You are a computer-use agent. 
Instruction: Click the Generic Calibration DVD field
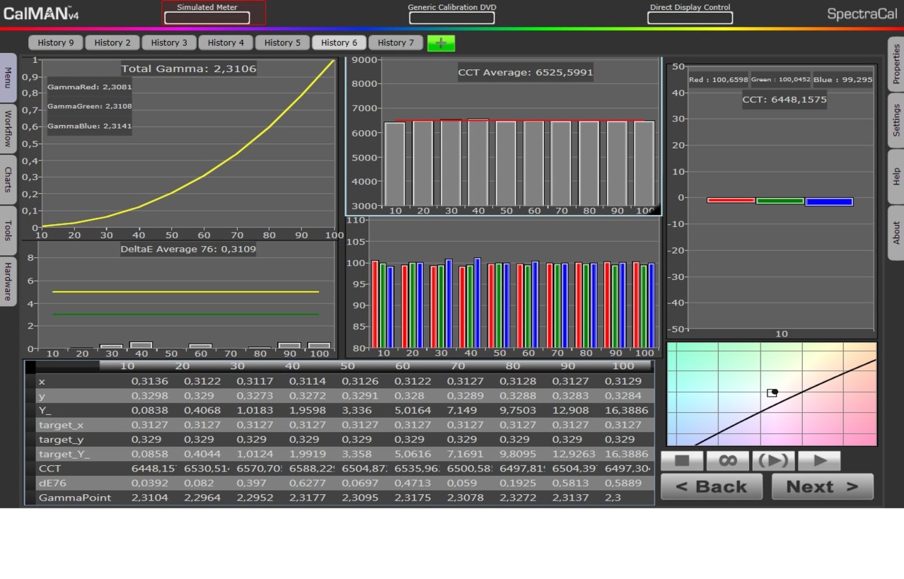[x=452, y=18]
